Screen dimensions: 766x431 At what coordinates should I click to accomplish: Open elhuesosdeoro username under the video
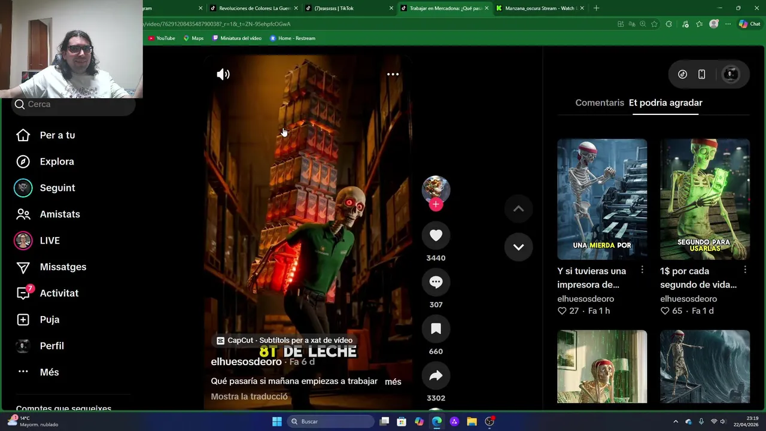pos(246,362)
